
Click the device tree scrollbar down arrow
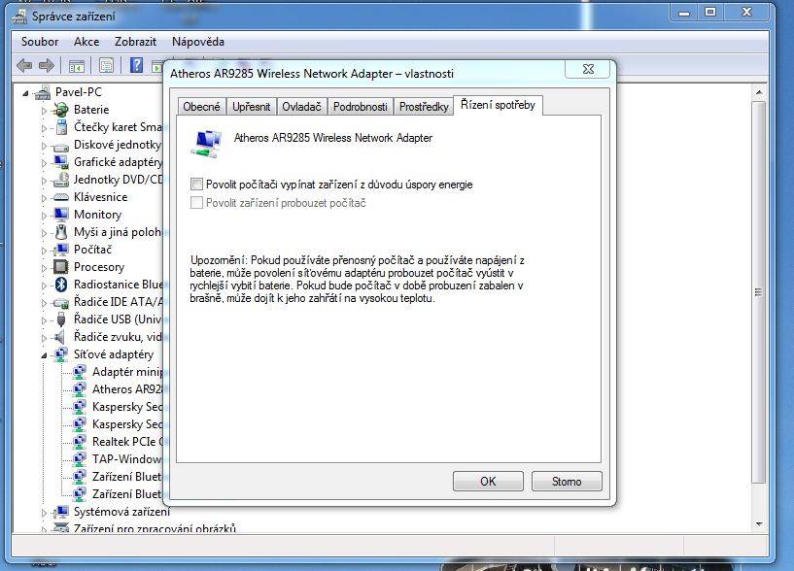[x=759, y=524]
